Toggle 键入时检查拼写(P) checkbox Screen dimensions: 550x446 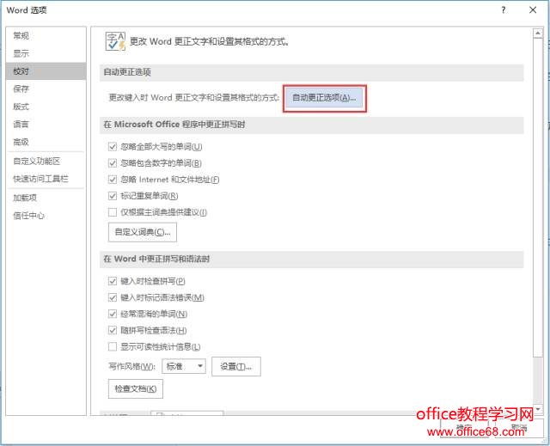[x=113, y=281]
